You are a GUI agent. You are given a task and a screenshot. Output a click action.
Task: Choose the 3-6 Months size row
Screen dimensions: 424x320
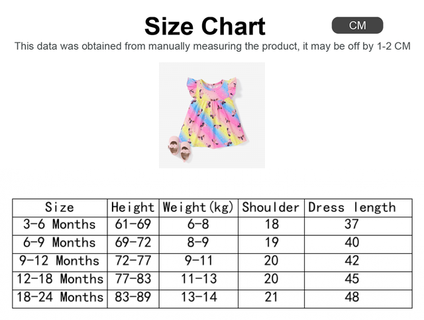click(60, 225)
